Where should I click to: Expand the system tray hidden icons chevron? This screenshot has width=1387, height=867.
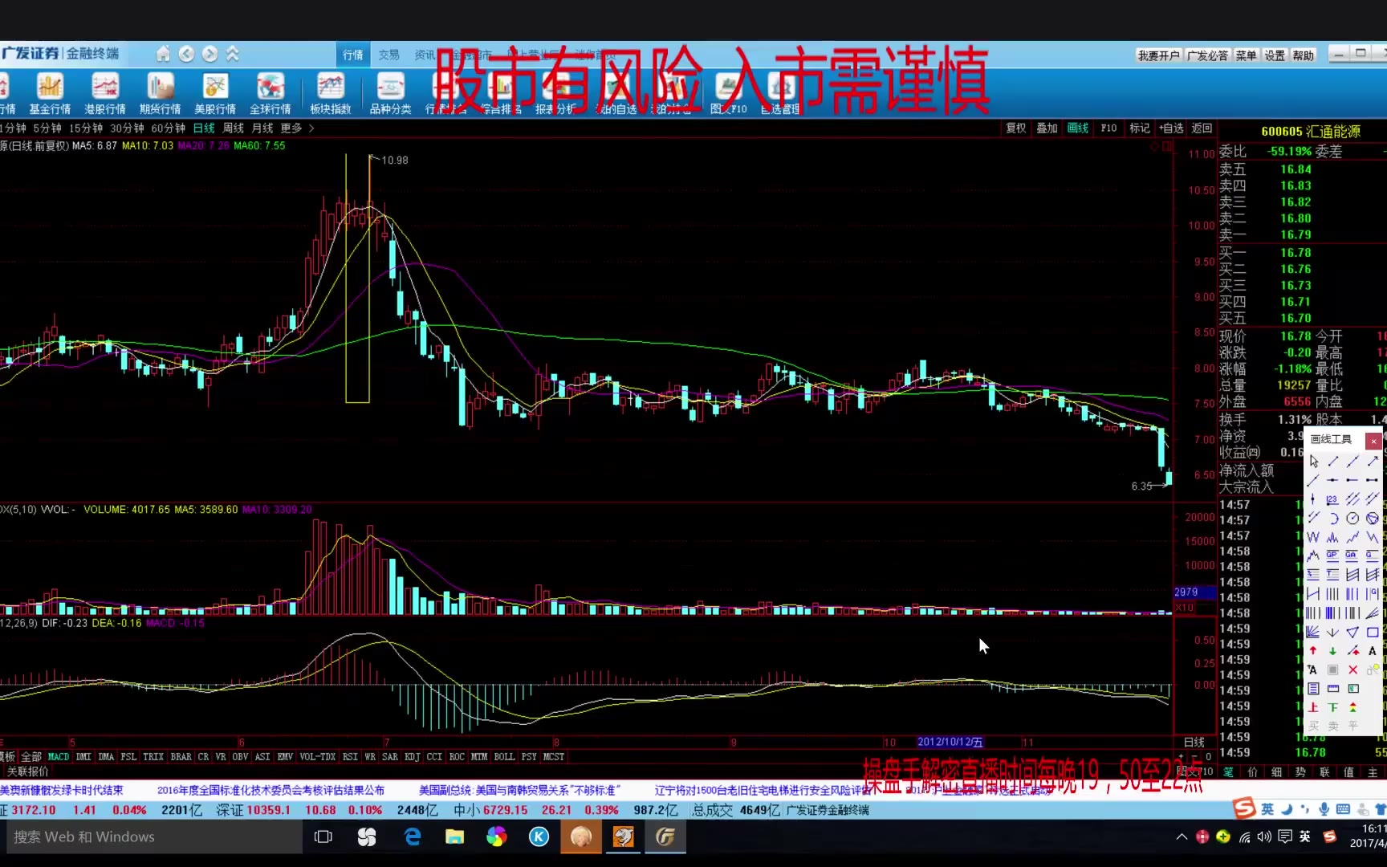tap(1181, 836)
